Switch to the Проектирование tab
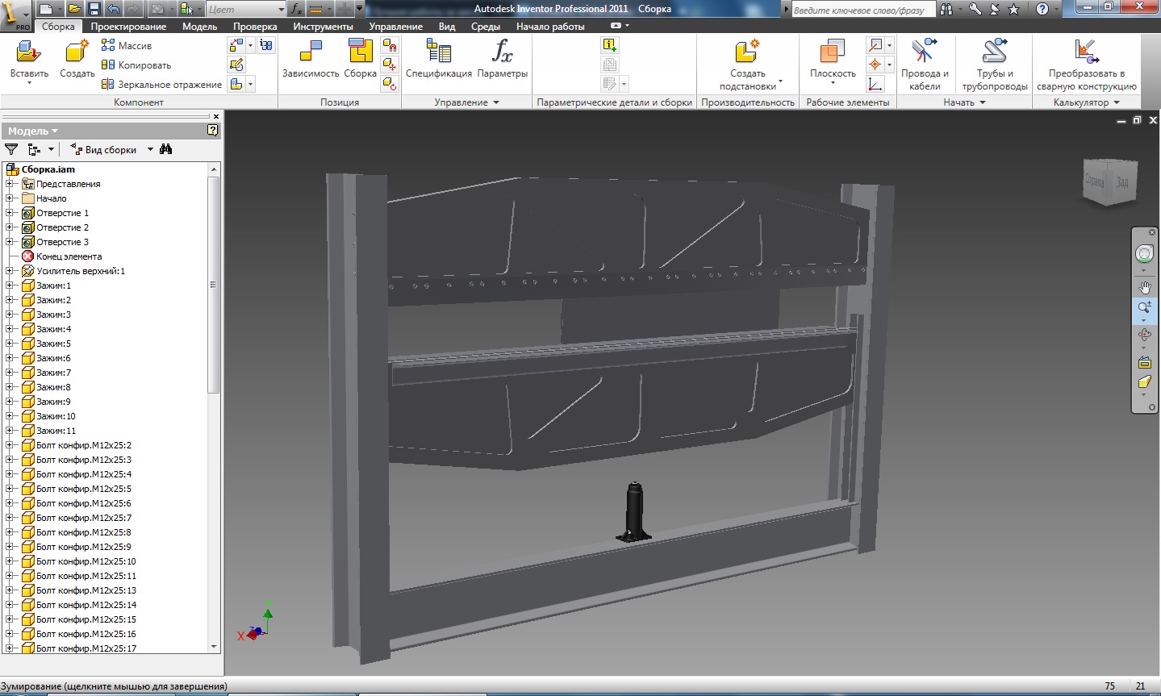 tap(128, 26)
